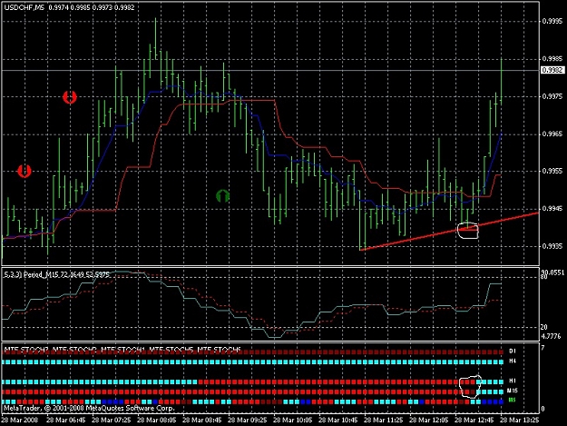Click the 28 Mar 12:45 time label

click(x=474, y=421)
